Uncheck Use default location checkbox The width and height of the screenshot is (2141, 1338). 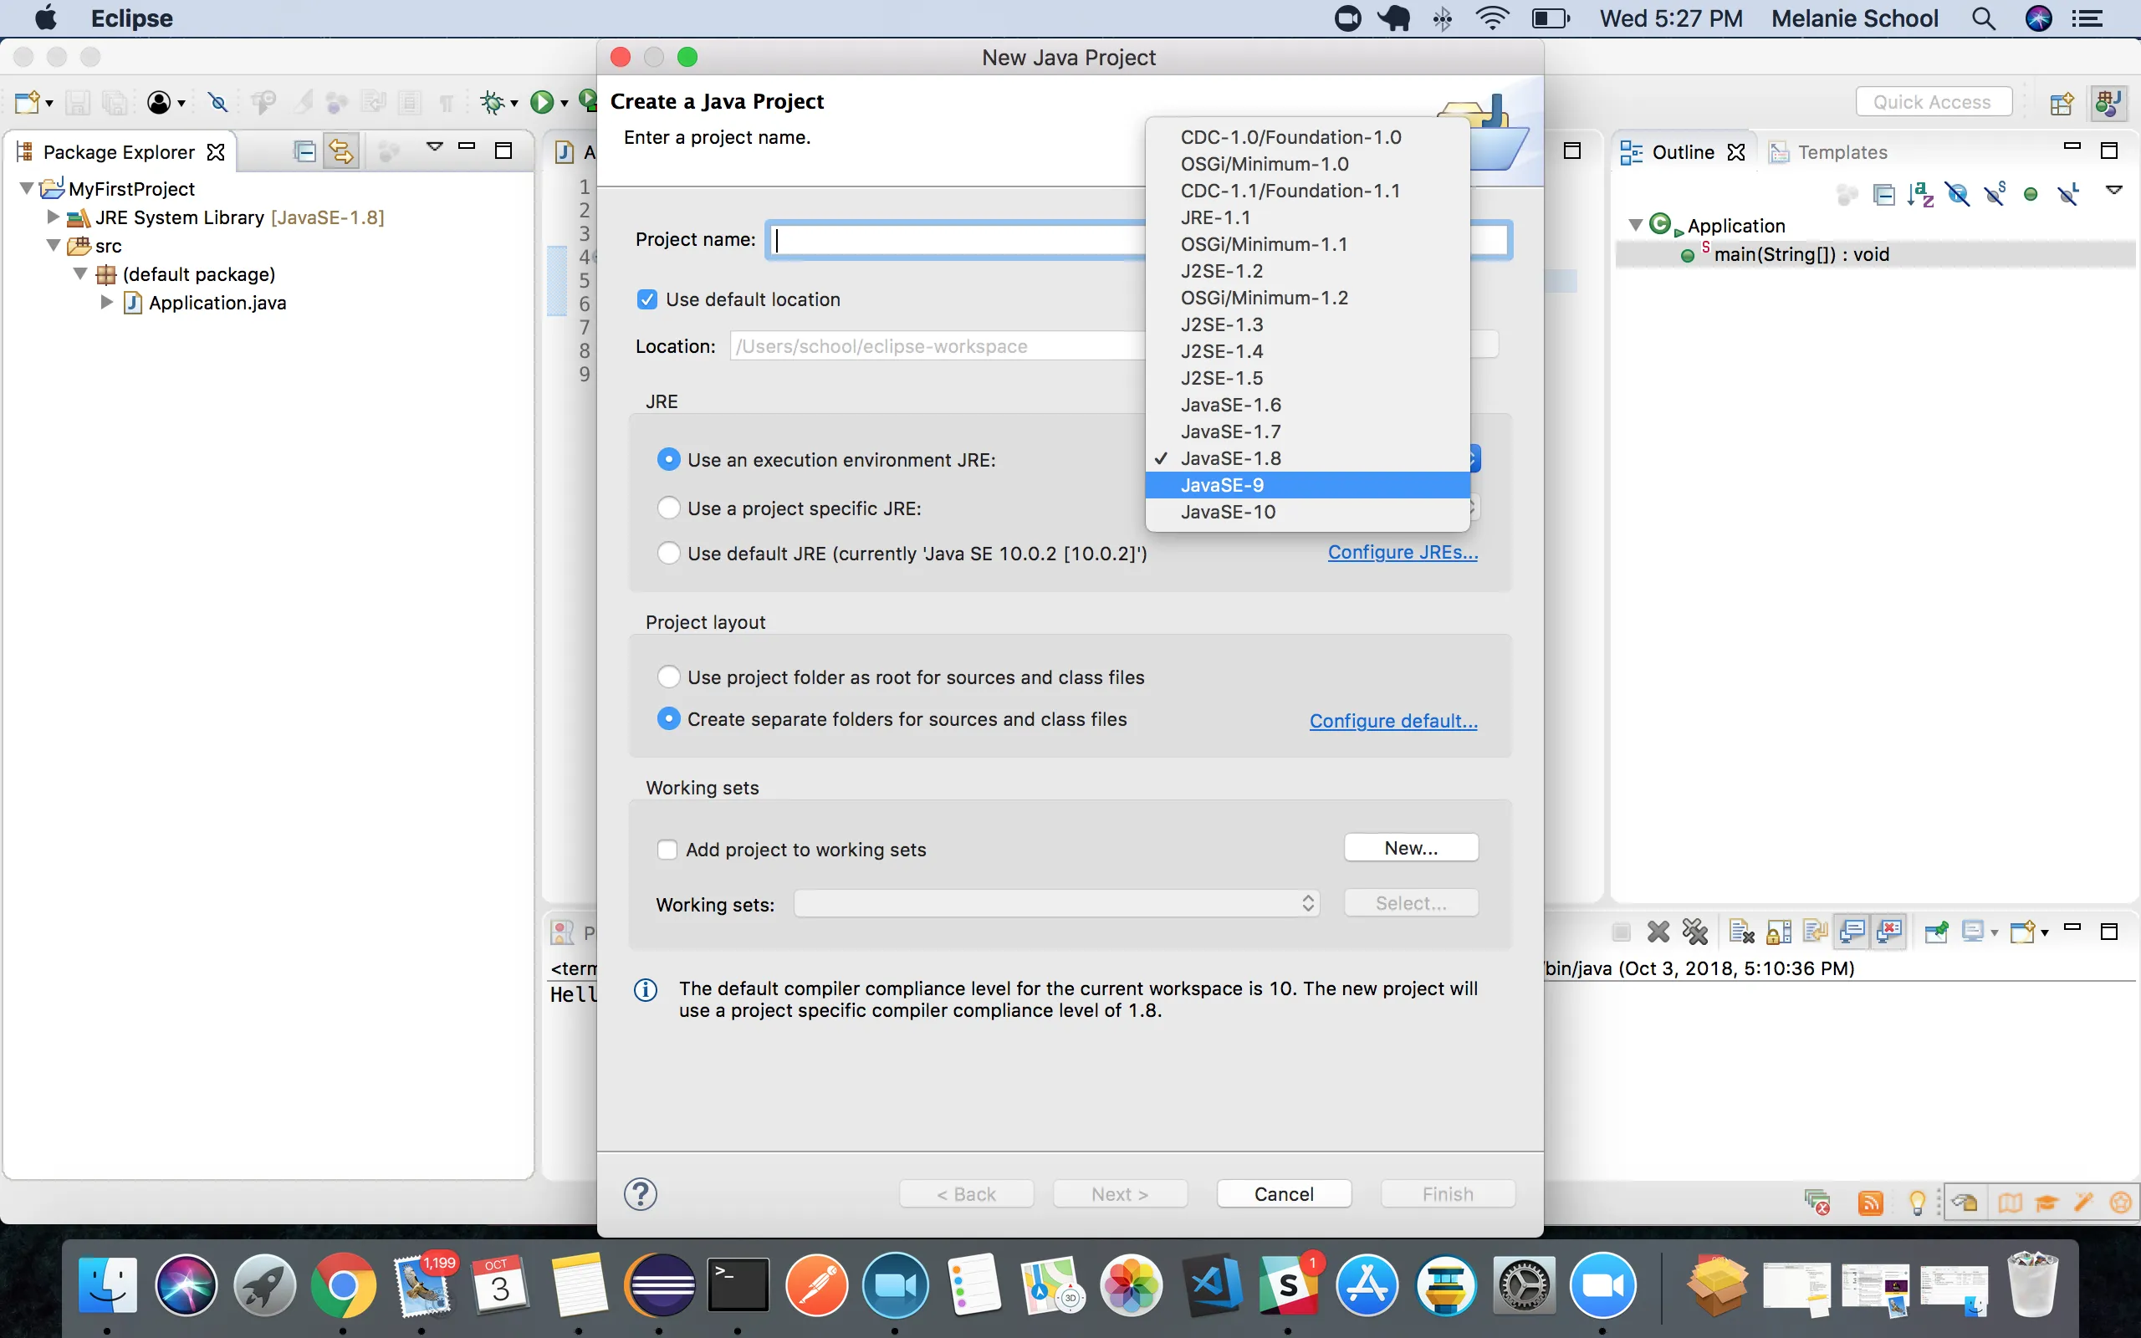(647, 299)
